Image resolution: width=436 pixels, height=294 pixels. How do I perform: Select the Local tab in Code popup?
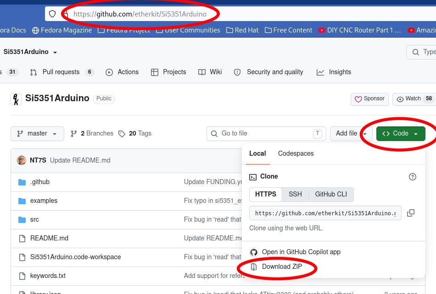click(257, 154)
